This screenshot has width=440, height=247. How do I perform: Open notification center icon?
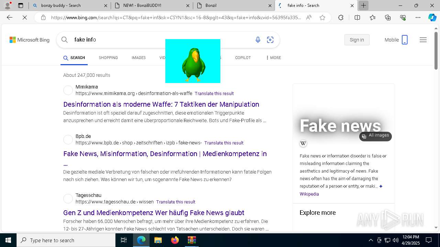click(x=429, y=240)
